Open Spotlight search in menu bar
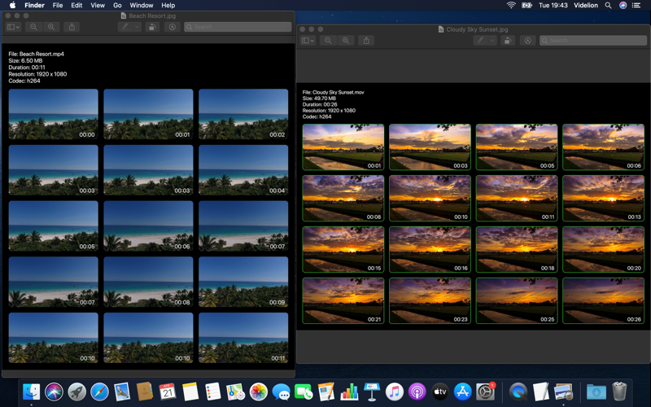The height and width of the screenshot is (407, 651). tap(608, 6)
